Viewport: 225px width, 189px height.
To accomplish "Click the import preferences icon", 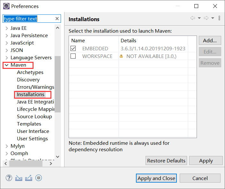I will [19, 178].
